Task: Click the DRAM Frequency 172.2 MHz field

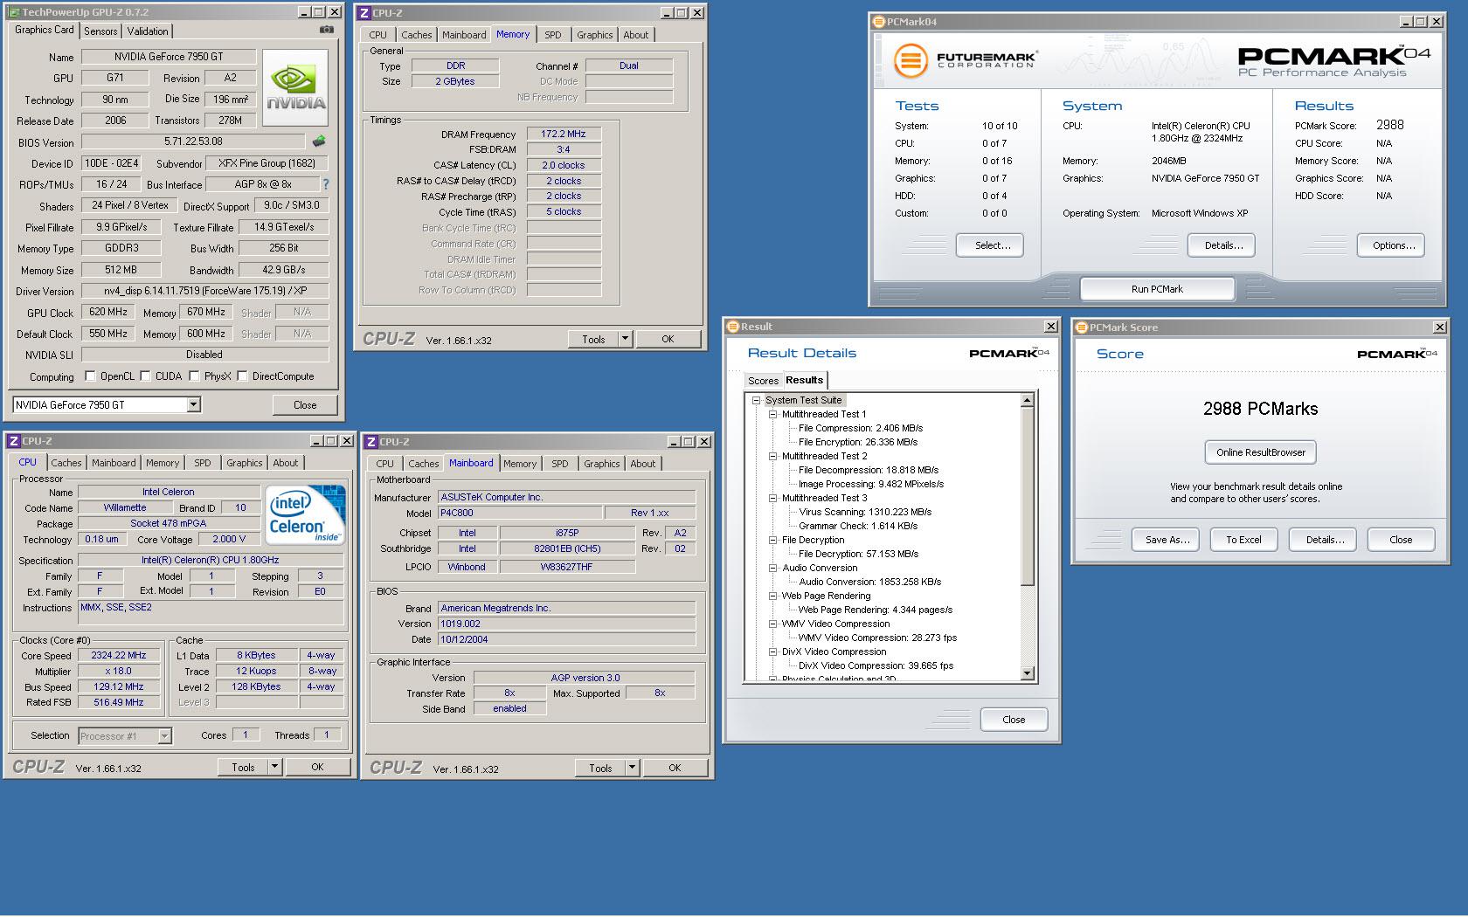Action: tap(564, 134)
